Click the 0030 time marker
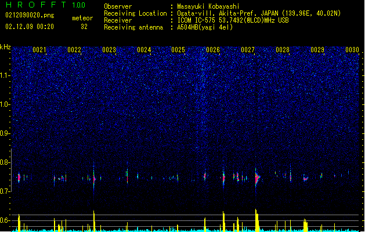This screenshot has height=232, width=365. click(x=352, y=50)
